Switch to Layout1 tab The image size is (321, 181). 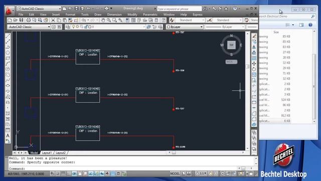click(x=47, y=153)
